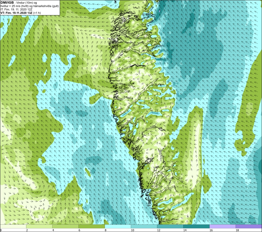The width and height of the screenshot is (262, 232).
Task: Click the 'VT: Fim. 19.11.2020 13Z (+1 h)' line
Action: [x=20, y=13]
